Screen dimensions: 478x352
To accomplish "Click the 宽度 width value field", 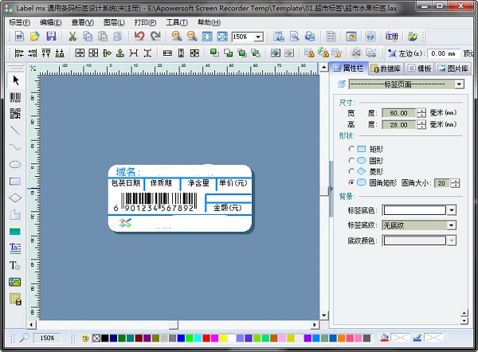I will tap(398, 112).
